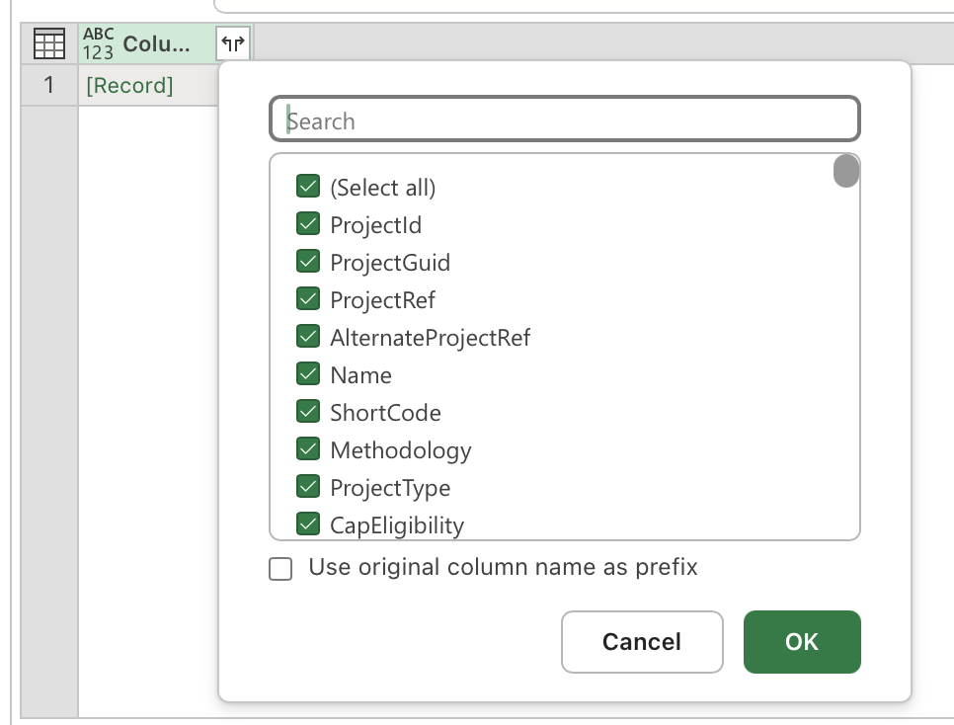Uncheck the (Select all) checkbox
Image resolution: width=954 pixels, height=725 pixels.
(308, 187)
